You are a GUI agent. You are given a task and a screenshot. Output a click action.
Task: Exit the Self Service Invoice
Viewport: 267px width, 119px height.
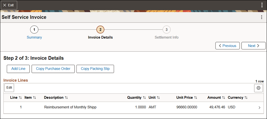click(x=9, y=5)
